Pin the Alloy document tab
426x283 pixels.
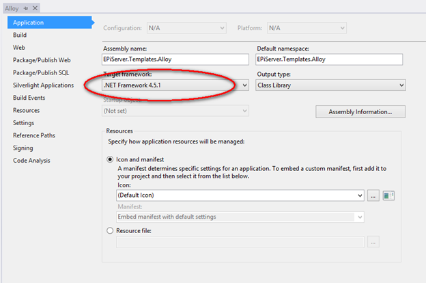(x=26, y=8)
